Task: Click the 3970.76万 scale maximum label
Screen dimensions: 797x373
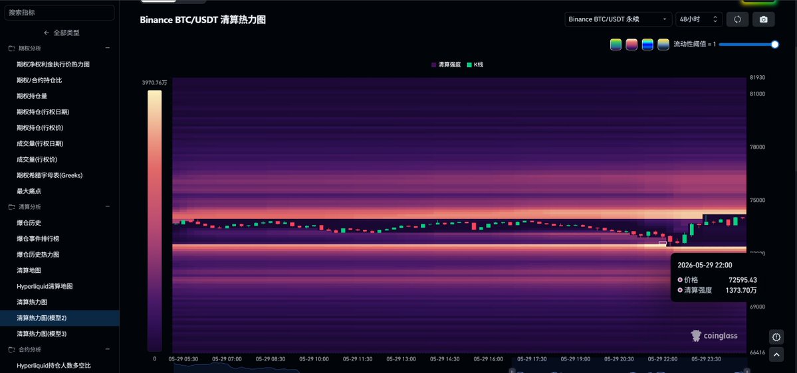Action: 154,82
